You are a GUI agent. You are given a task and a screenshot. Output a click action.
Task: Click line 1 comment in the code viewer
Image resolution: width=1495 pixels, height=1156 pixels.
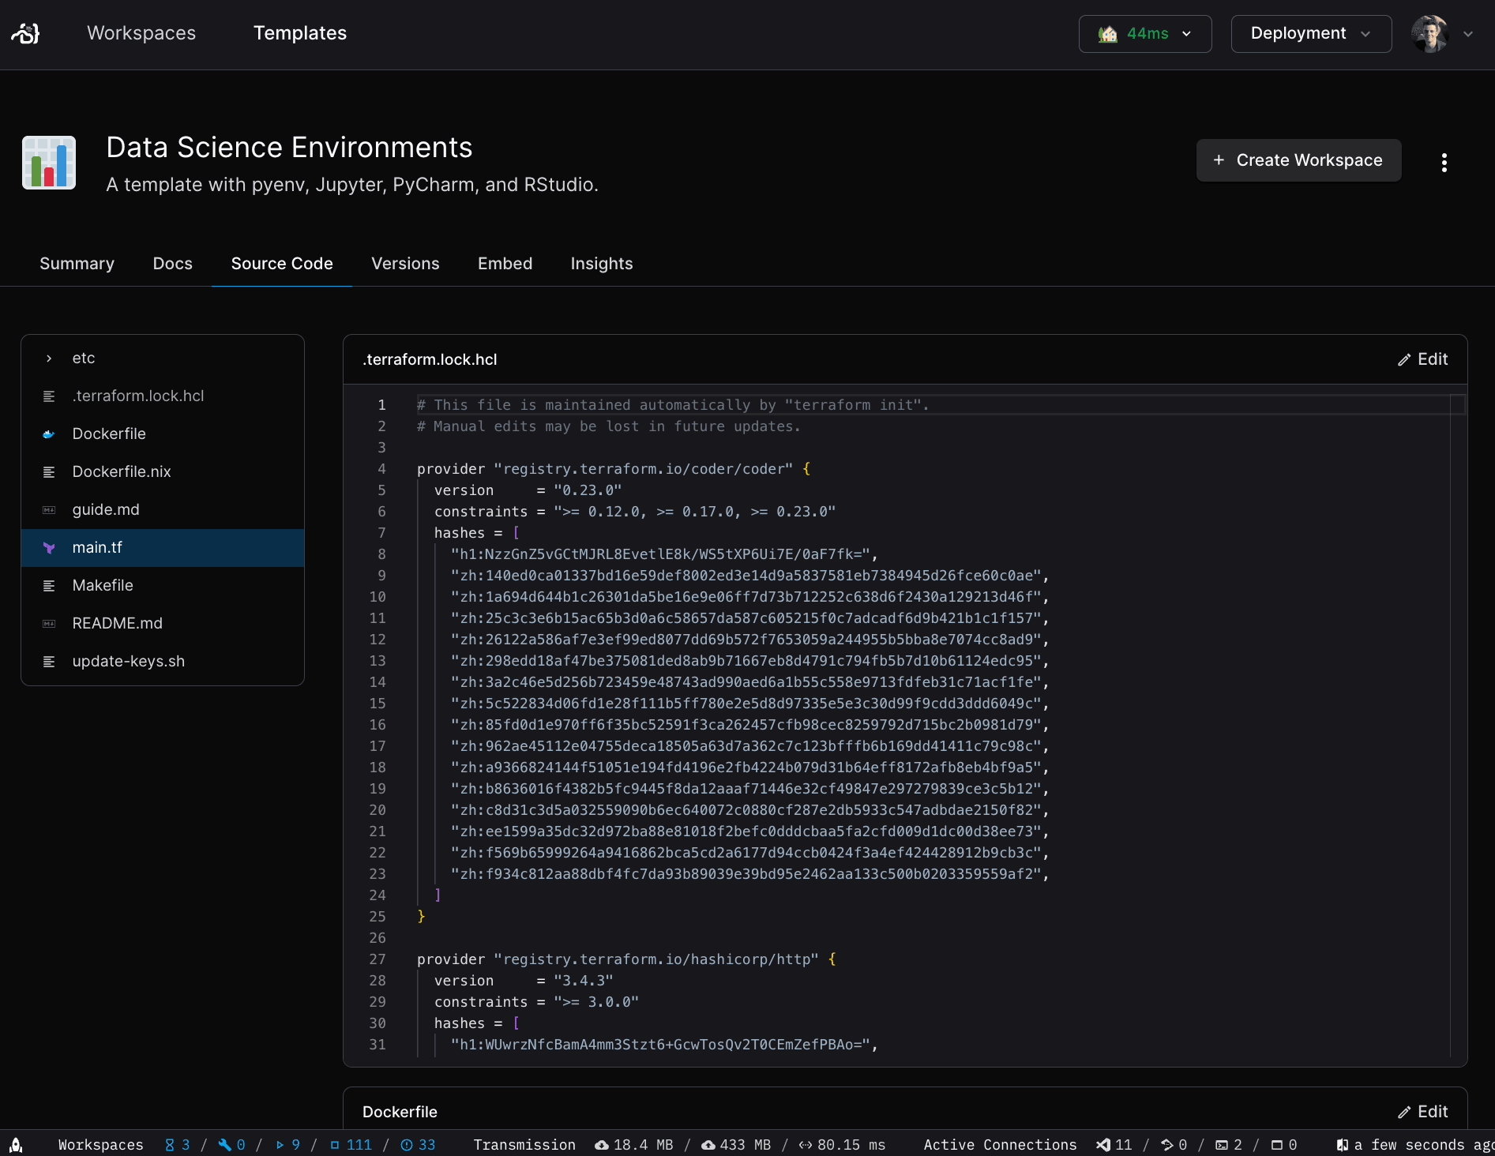click(673, 405)
